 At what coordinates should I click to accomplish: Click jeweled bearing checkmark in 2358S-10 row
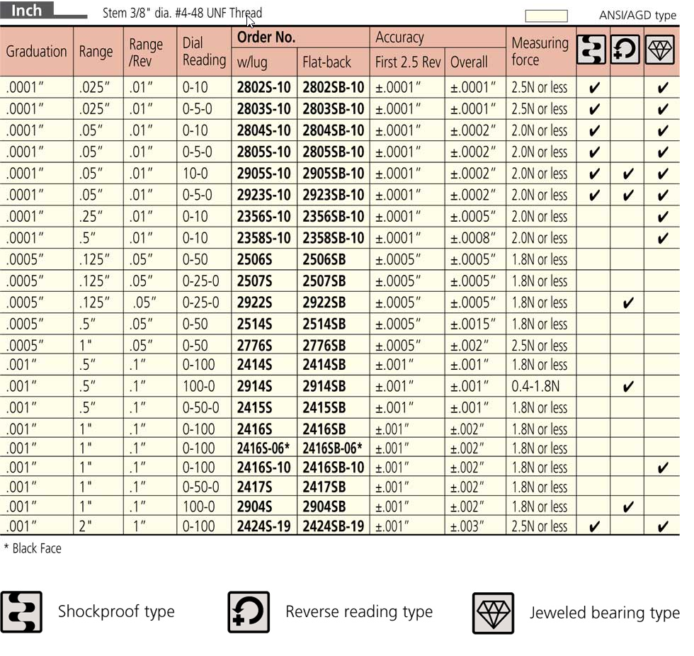point(663,239)
